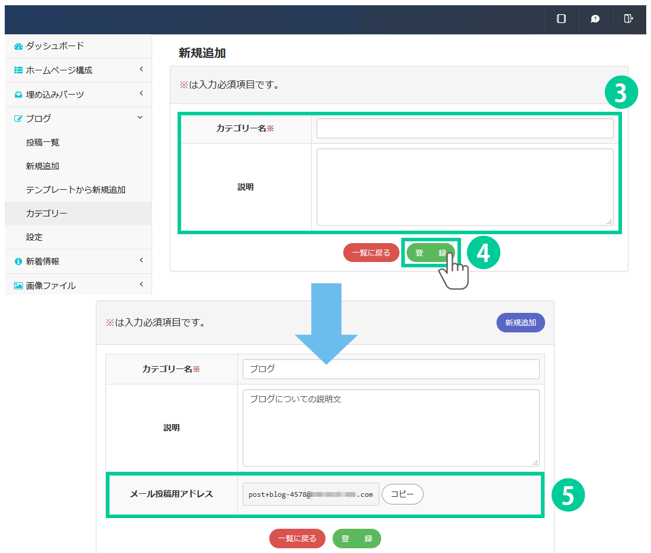Collapse the ブログ menu chevron
Viewport: 651px width, 553px height.
pos(140,118)
